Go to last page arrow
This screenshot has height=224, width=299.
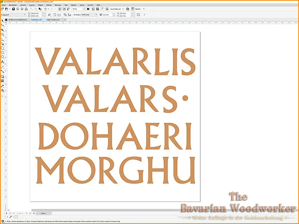(x=30, y=213)
